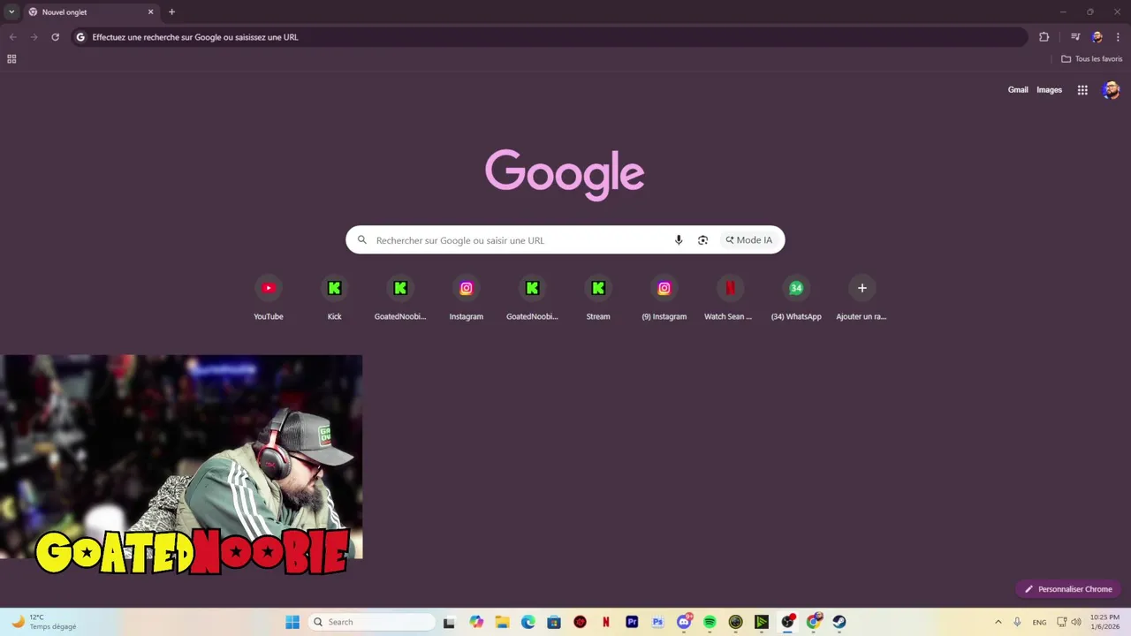Change the ENG input language

coord(1039,622)
